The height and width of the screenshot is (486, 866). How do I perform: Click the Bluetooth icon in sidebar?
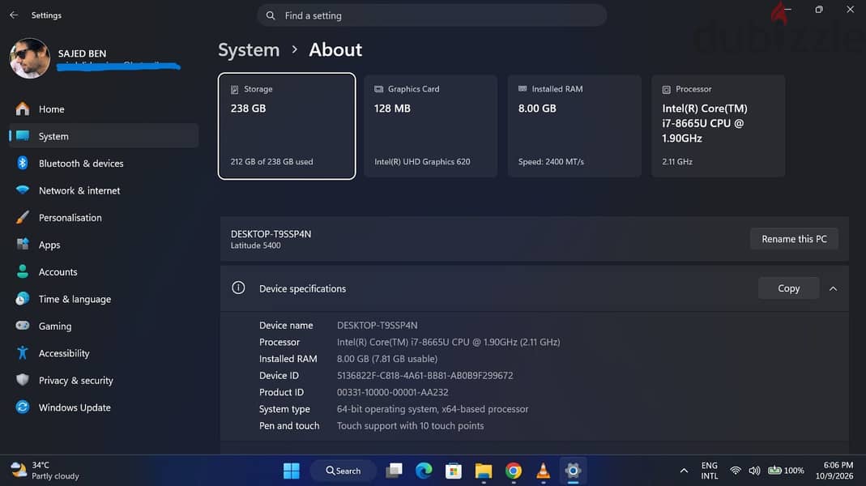[23, 162]
